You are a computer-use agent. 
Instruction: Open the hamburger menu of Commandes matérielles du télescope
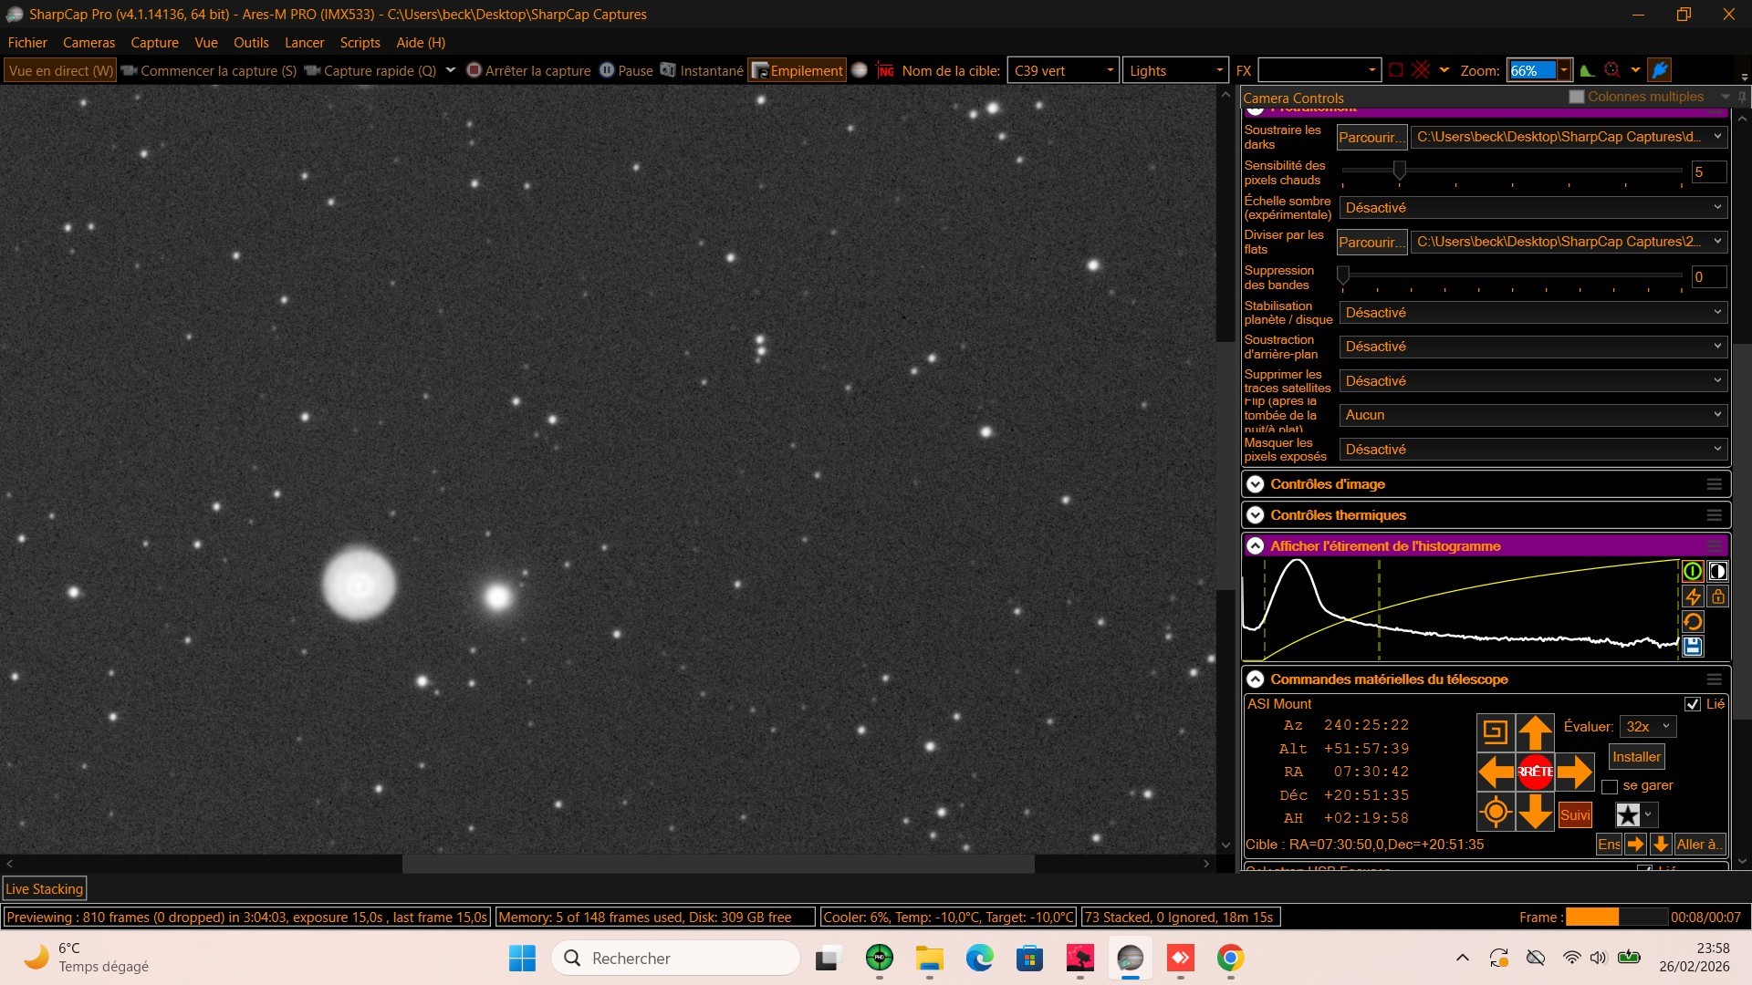click(x=1715, y=679)
